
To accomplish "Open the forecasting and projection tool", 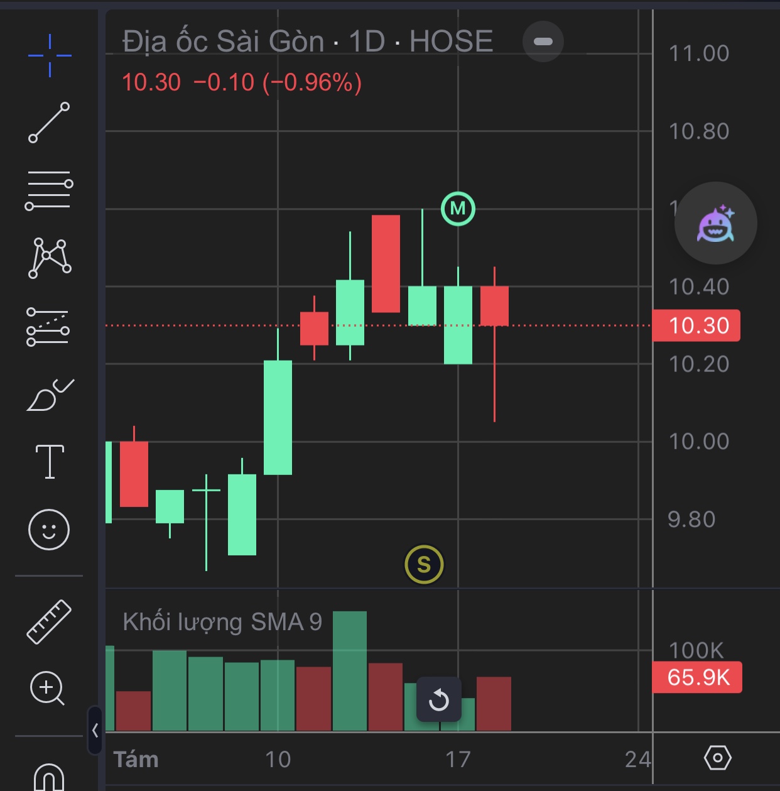I will click(48, 326).
